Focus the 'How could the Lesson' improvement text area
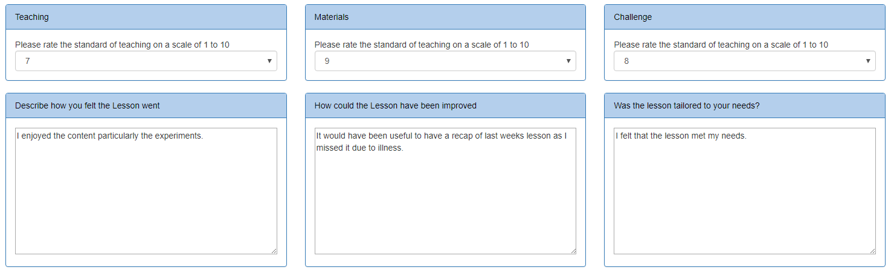894x273 pixels. pos(445,191)
